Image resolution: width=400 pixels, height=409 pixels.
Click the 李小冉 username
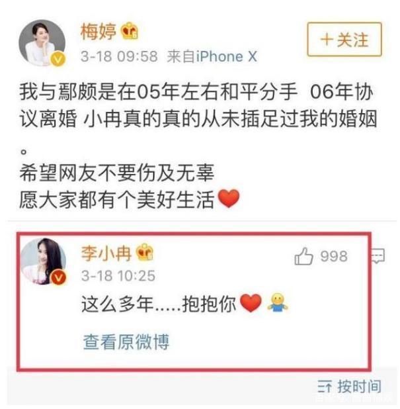(106, 253)
